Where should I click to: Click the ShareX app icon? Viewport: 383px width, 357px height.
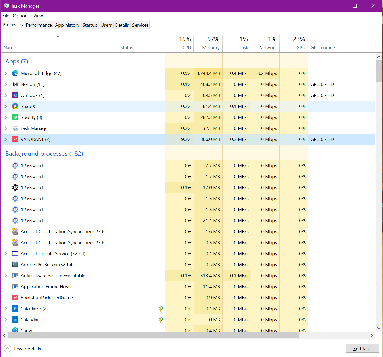pos(15,106)
